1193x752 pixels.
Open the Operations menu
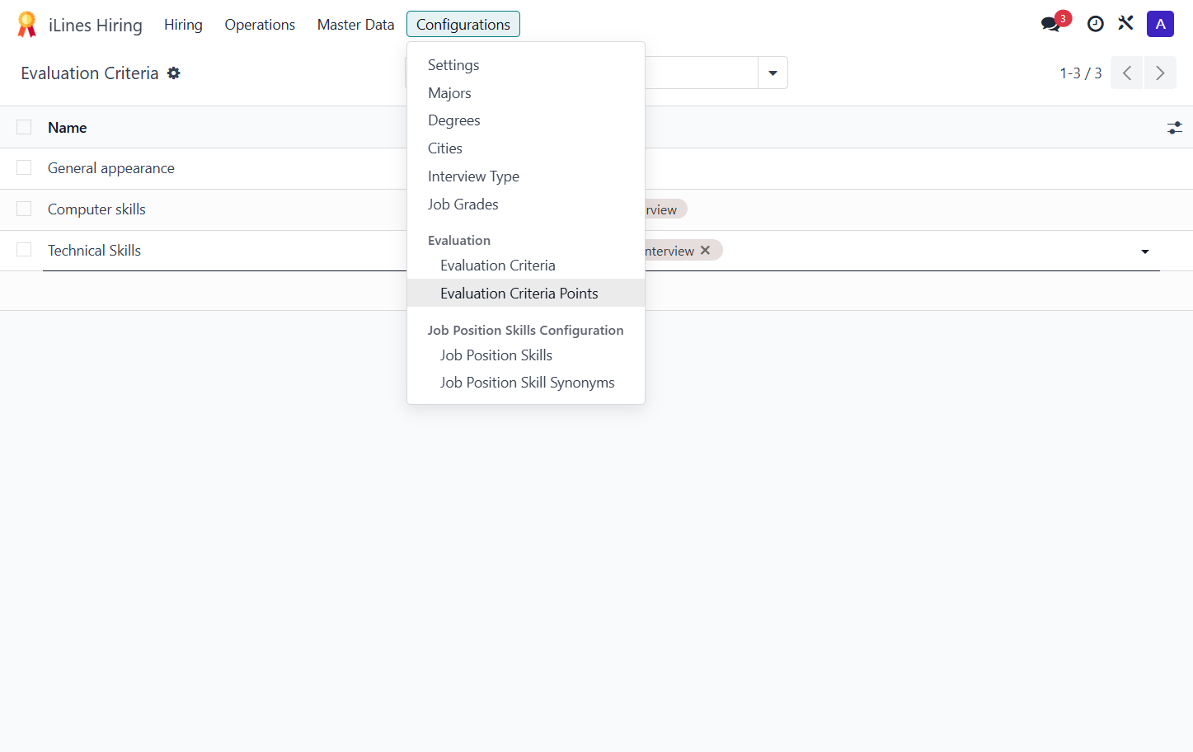[x=260, y=25]
